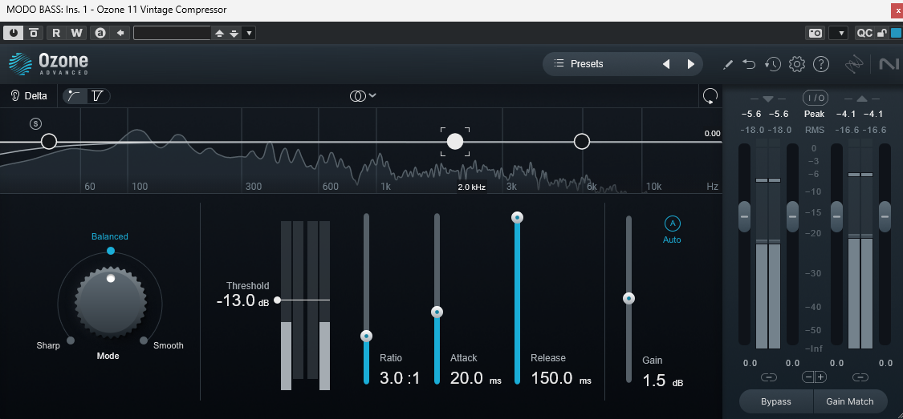This screenshot has height=419, width=903.
Task: Go to previous preset with left arrow
Action: pos(666,64)
